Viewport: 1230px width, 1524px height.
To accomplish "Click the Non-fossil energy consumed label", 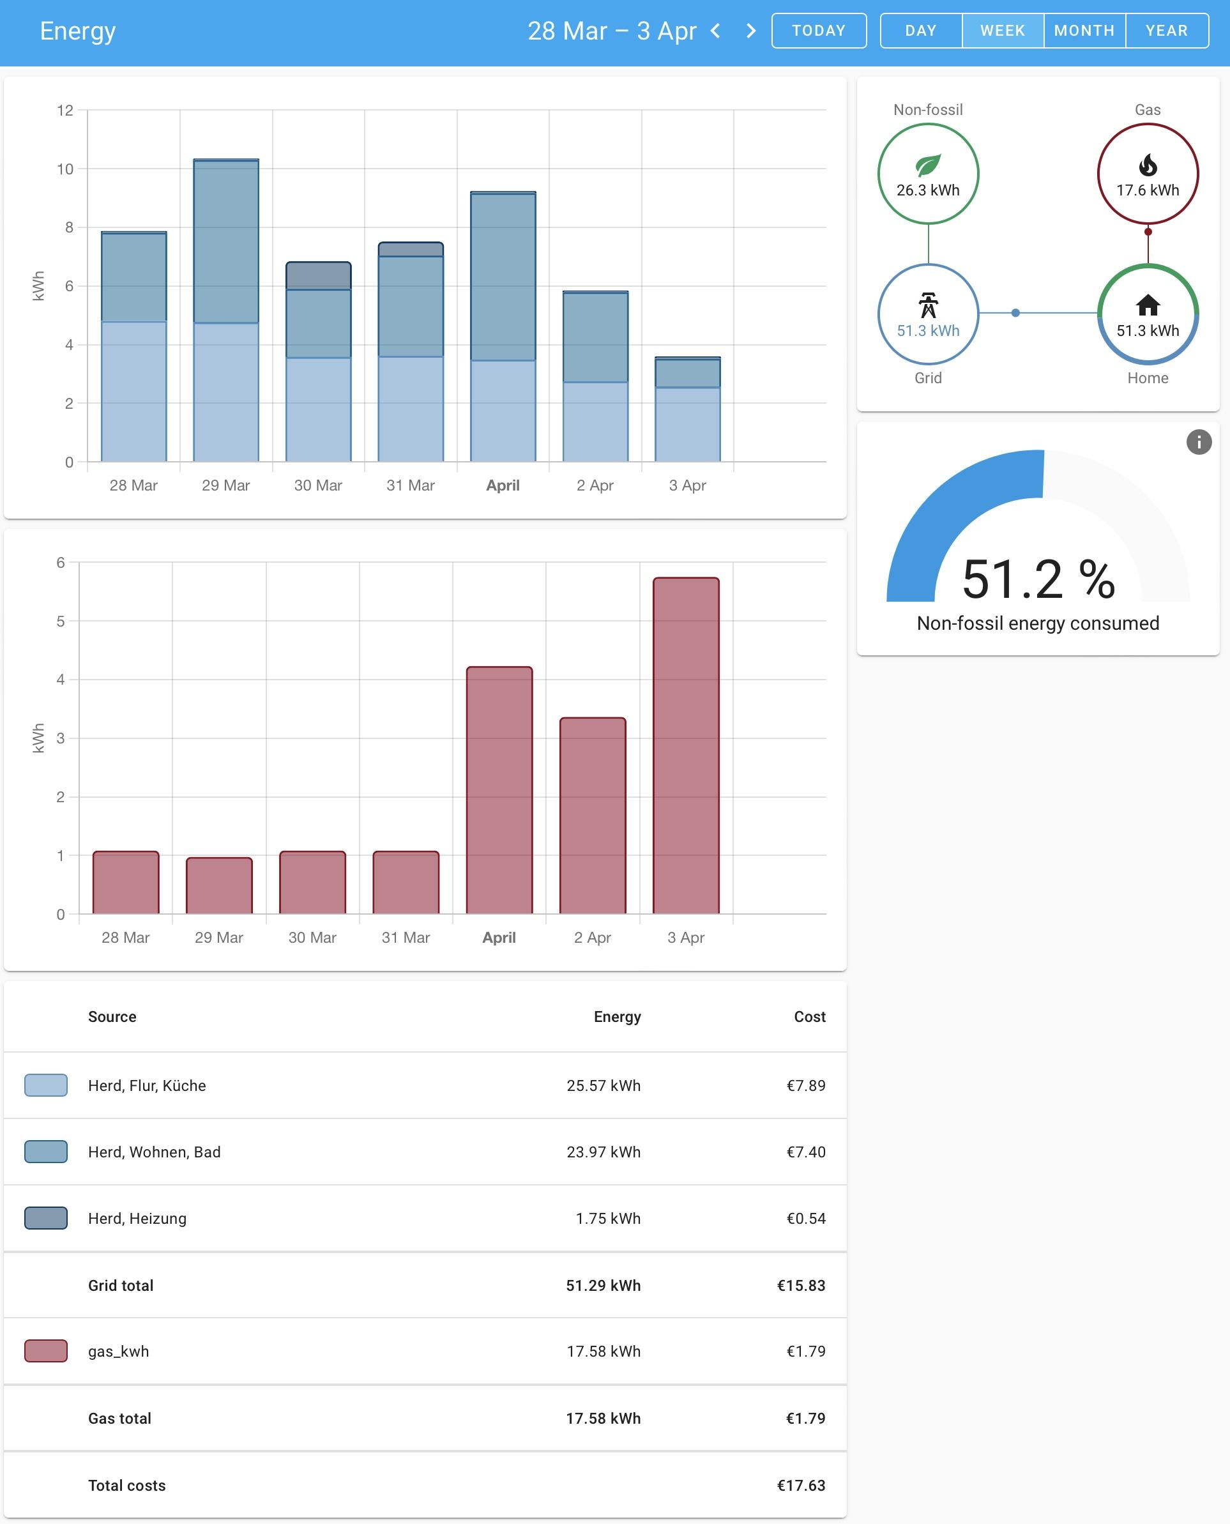I will pos(1038,623).
